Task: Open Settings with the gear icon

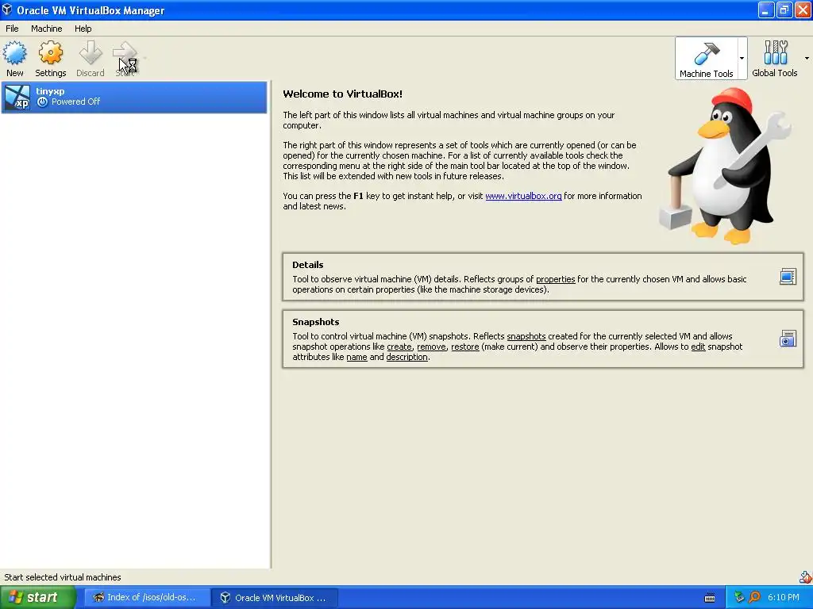Action: tap(50, 53)
